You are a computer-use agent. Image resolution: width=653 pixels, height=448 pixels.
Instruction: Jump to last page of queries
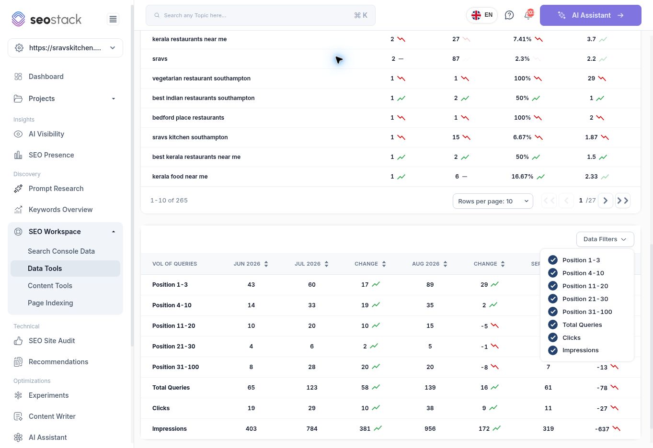tap(623, 201)
